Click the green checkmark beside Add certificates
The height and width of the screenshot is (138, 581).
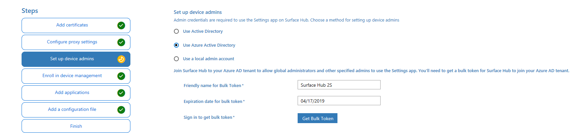(x=121, y=25)
